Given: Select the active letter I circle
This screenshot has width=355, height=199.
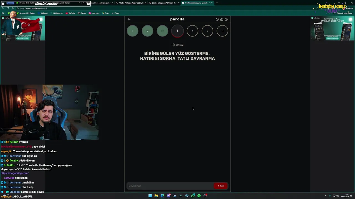Looking at the screenshot, I should [x=177, y=31].
